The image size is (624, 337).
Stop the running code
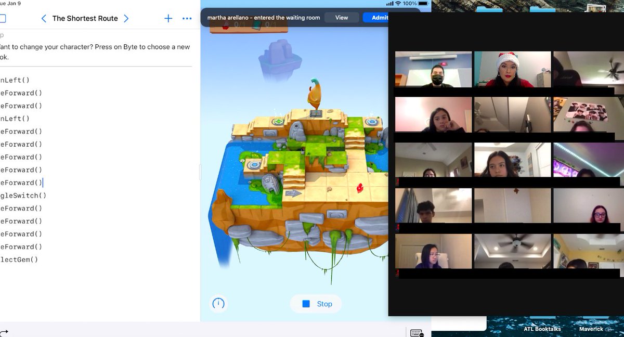point(316,304)
